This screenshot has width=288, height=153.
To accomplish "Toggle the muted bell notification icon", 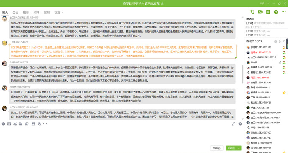I will click(39, 124).
